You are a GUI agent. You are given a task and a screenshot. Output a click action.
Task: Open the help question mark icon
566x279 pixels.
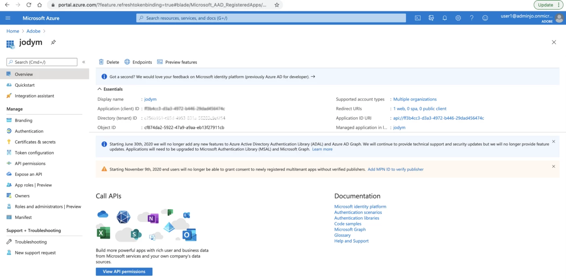(x=471, y=18)
